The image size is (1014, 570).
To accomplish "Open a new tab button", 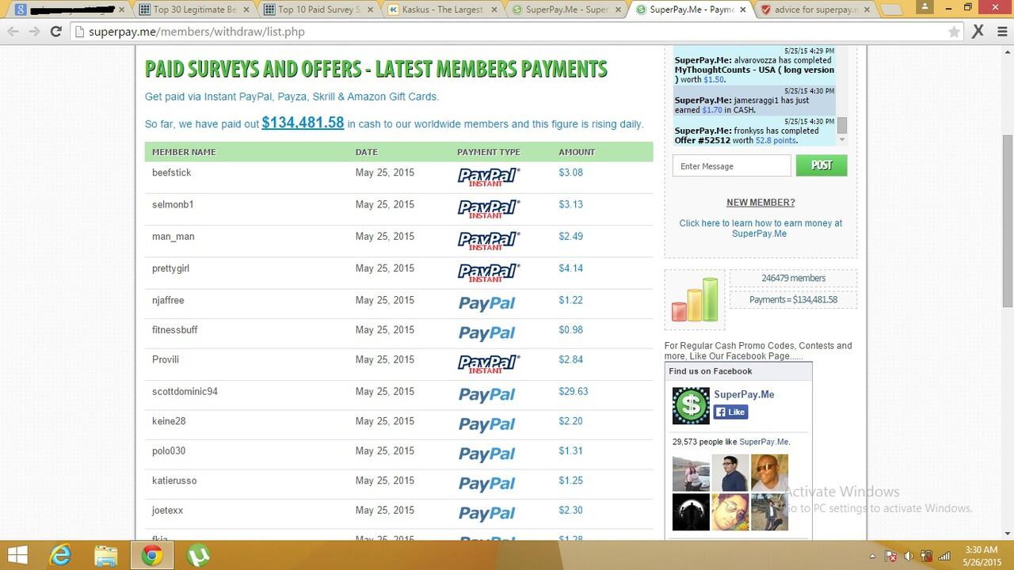I will (x=892, y=10).
